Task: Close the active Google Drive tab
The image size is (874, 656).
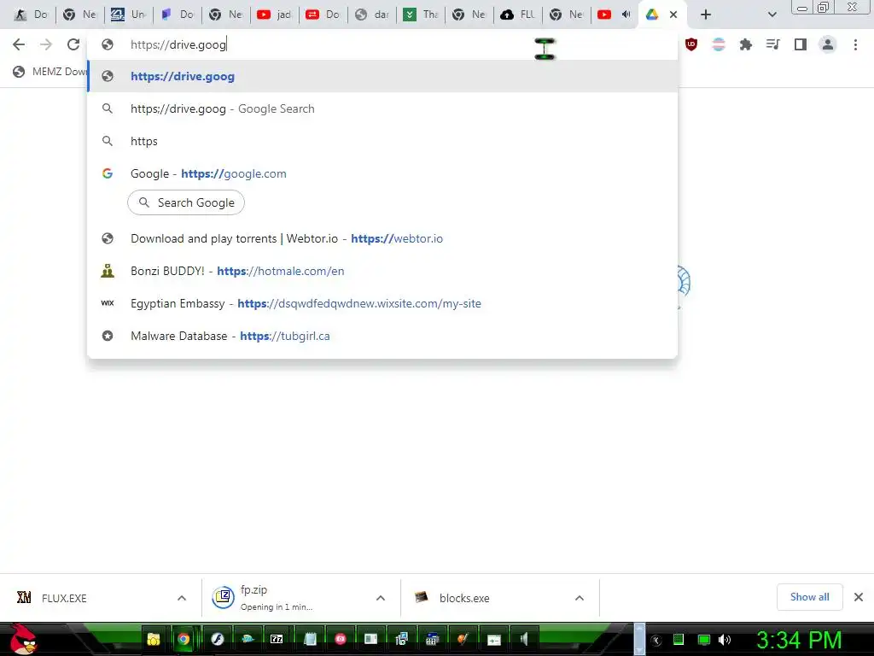Action: [673, 15]
